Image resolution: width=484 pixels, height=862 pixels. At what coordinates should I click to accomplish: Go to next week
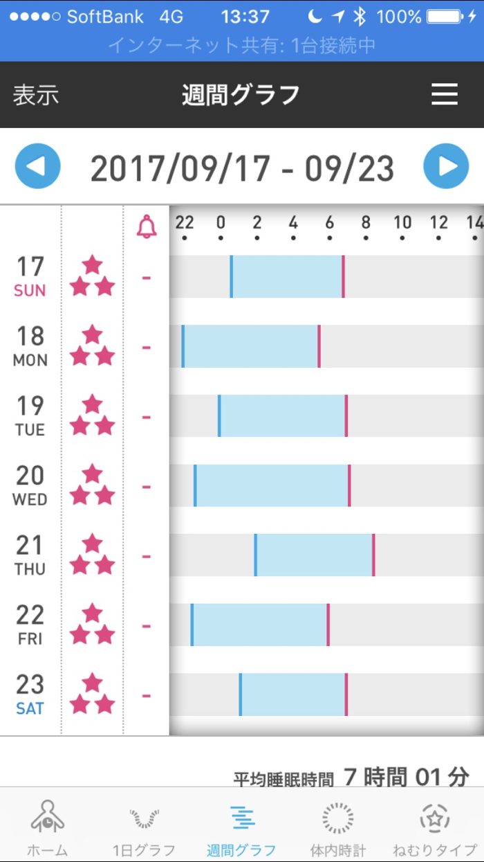(446, 167)
